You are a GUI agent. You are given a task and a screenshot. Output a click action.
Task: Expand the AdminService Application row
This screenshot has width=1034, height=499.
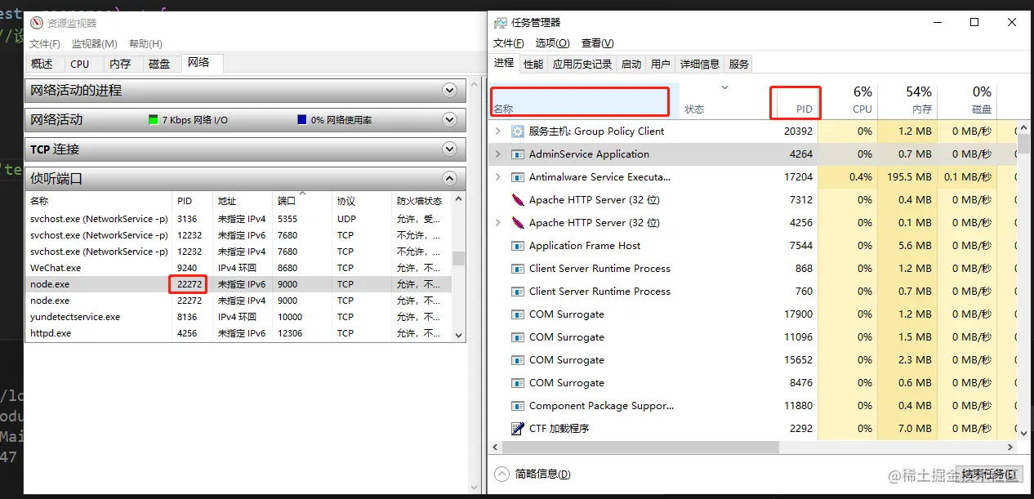click(497, 154)
